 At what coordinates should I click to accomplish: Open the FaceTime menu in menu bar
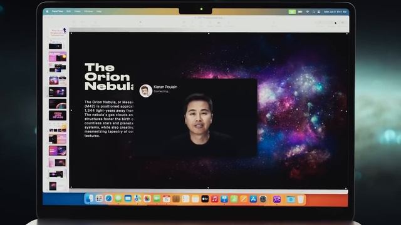coord(57,11)
